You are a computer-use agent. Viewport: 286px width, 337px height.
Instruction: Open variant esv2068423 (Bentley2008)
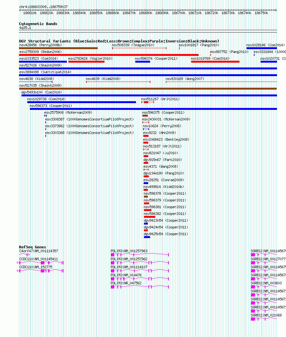[166, 139]
